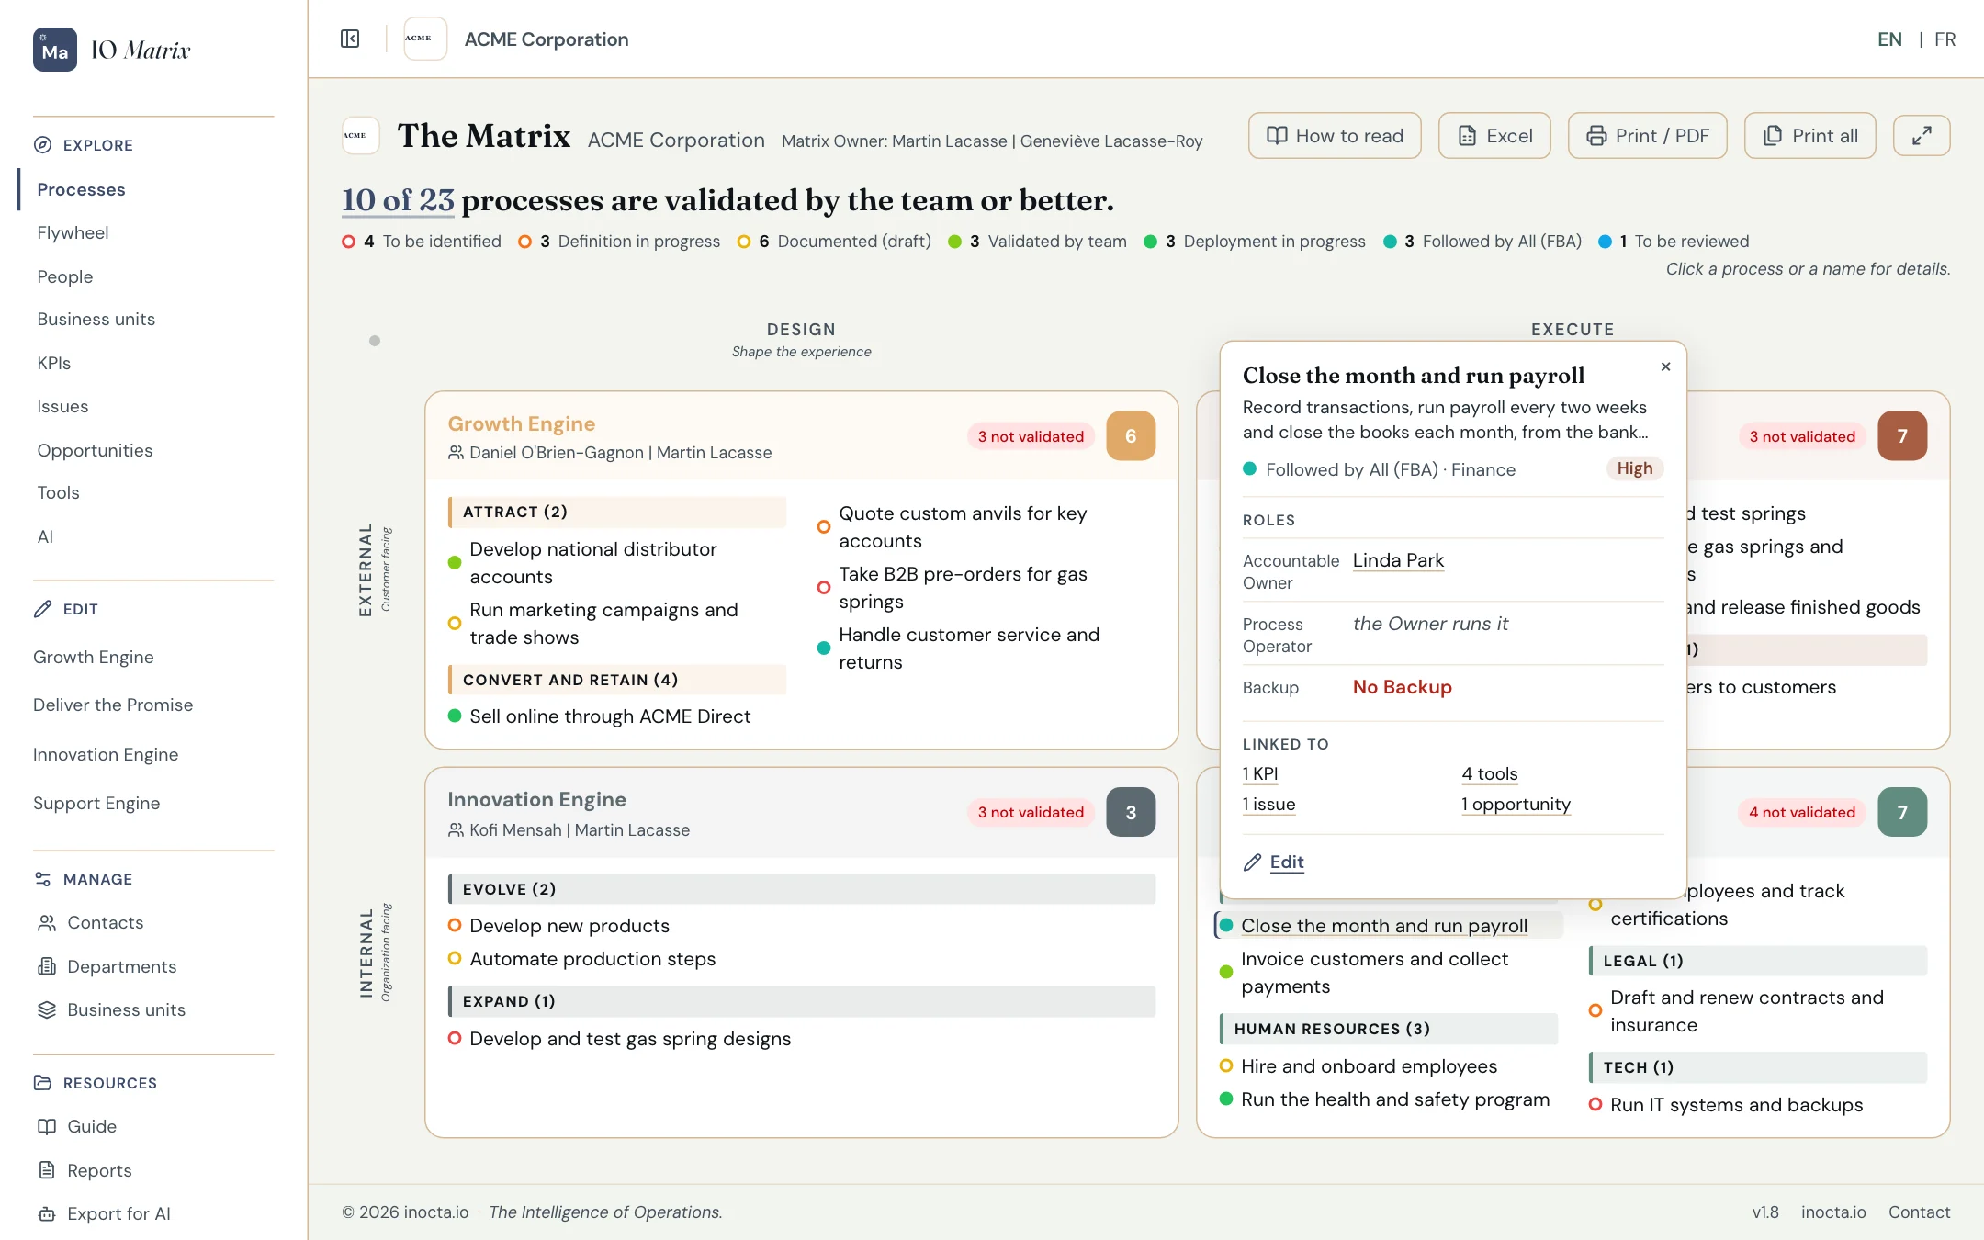Image resolution: width=1984 pixels, height=1240 pixels.
Task: Edit the Growth Engine in sidebar
Action: (94, 658)
